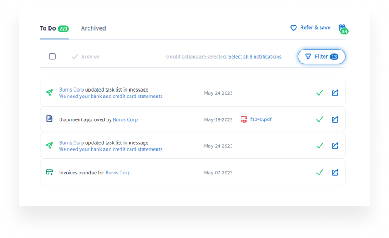389x238 pixels.
Task: Click the heart icon beside Refer & save
Action: click(x=293, y=28)
